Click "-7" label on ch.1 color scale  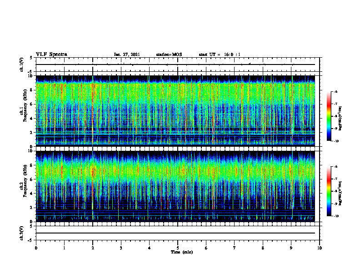[x=335, y=104]
